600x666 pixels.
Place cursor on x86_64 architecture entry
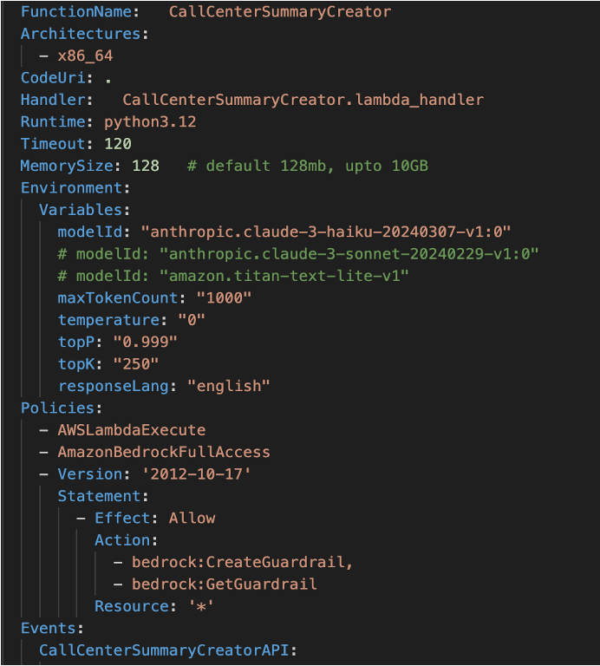[85, 55]
